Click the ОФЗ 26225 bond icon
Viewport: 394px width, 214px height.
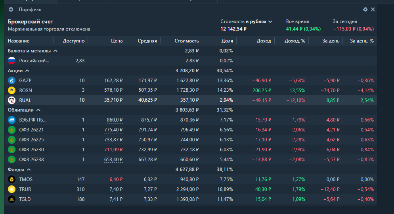pos(11,140)
